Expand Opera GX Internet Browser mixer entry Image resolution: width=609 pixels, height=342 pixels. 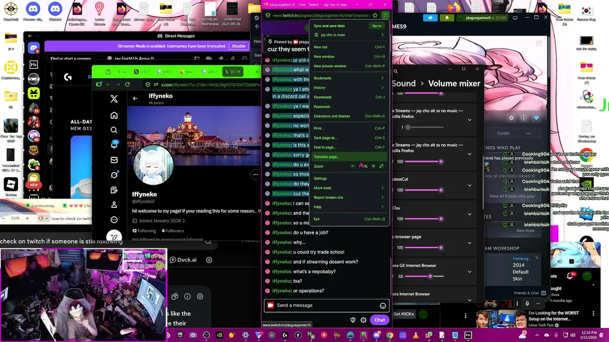point(470,272)
